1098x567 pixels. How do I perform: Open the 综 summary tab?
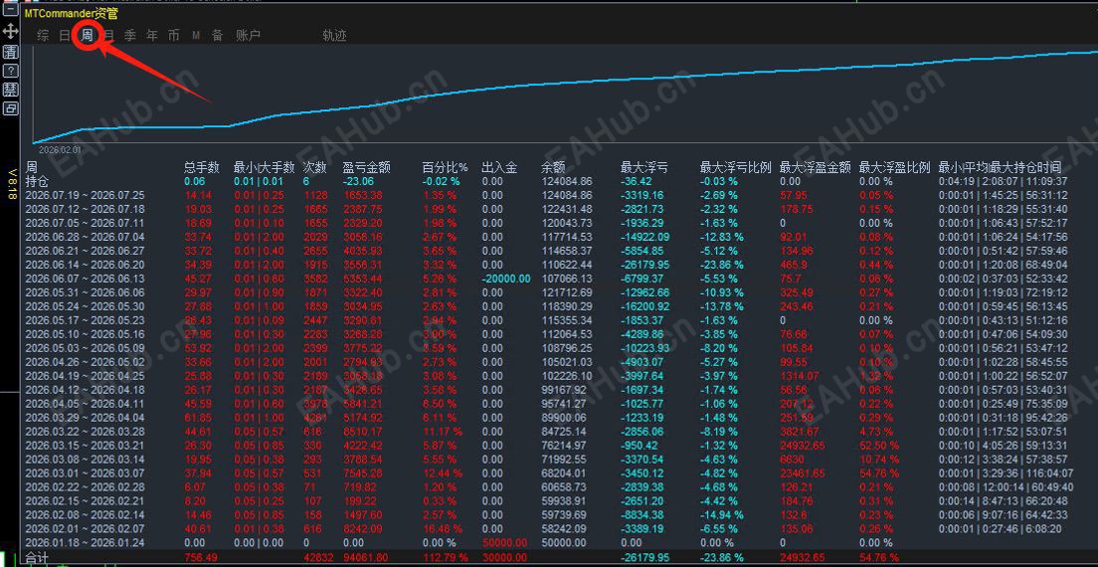(43, 36)
